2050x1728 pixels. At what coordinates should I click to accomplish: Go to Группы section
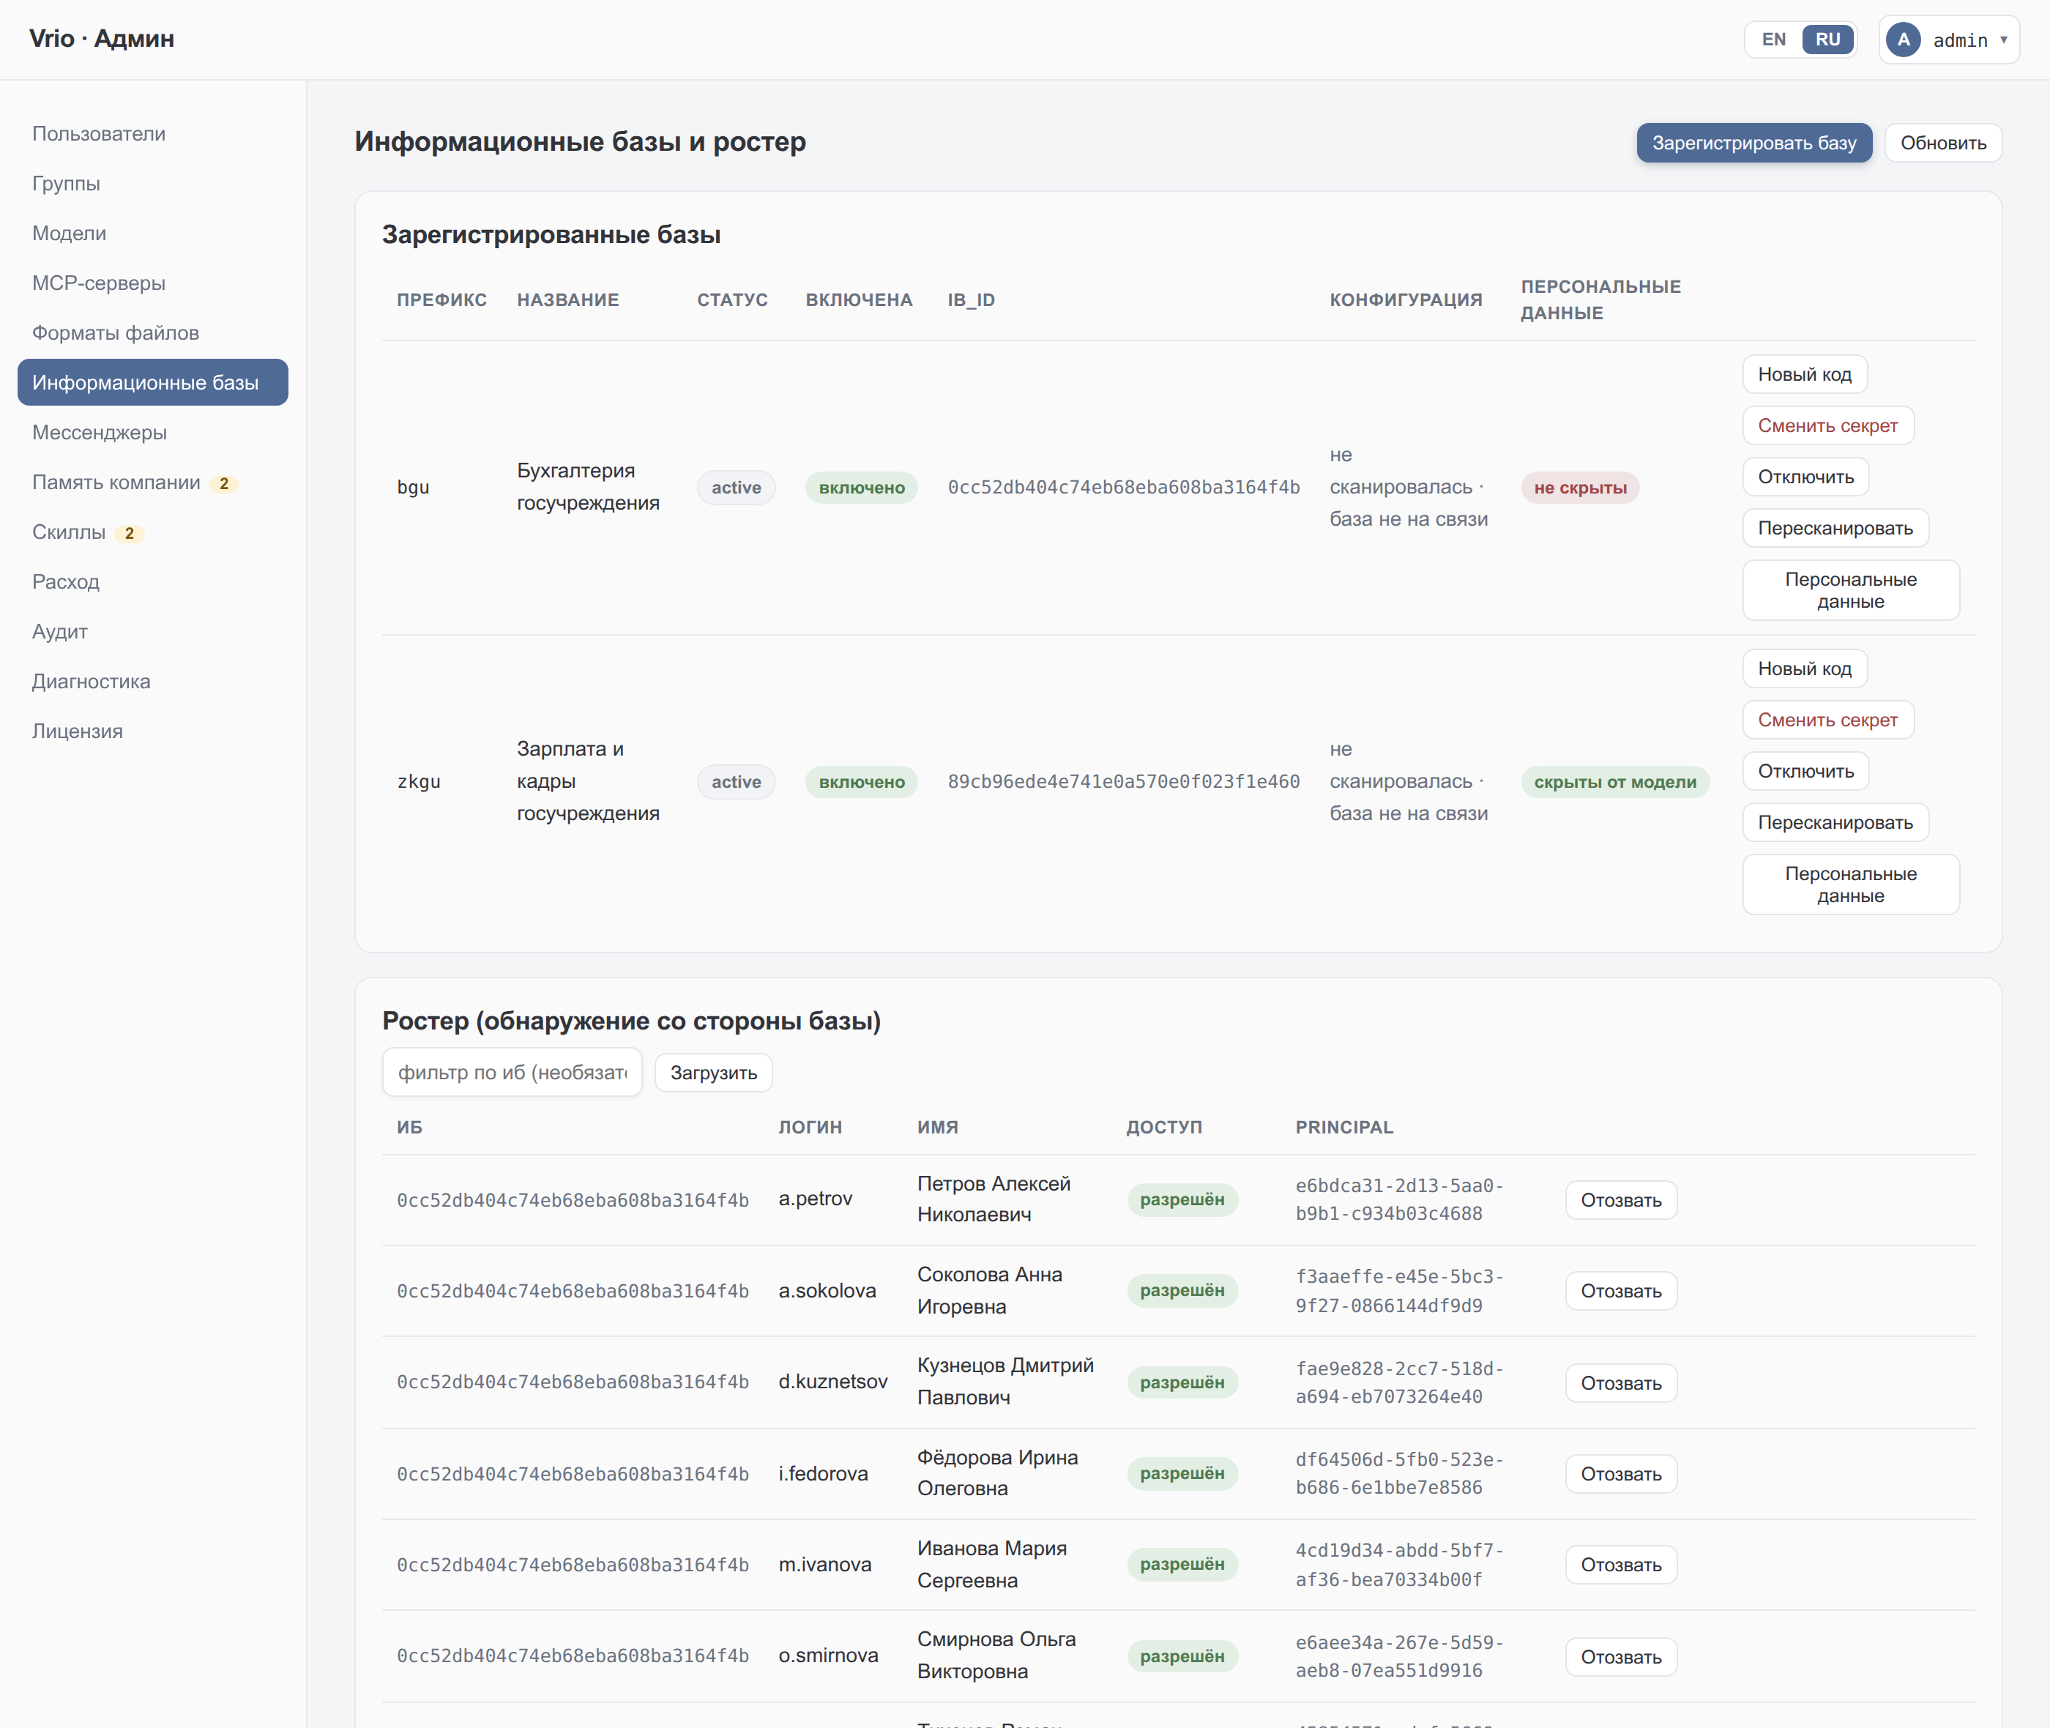pyautogui.click(x=153, y=183)
